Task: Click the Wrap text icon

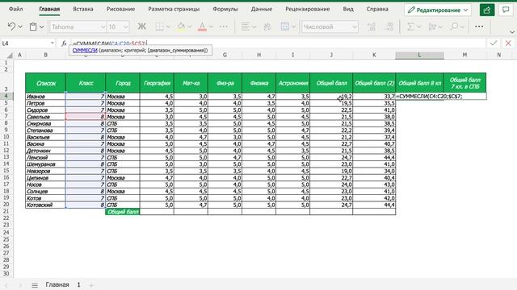Action: pyautogui.click(x=267, y=27)
